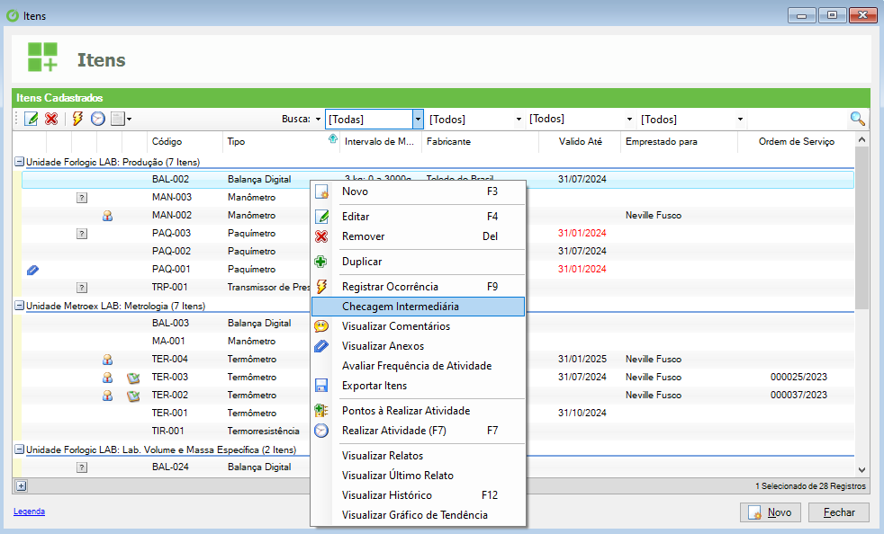Click the magnifier search icon
Image resolution: width=884 pixels, height=534 pixels.
[857, 119]
